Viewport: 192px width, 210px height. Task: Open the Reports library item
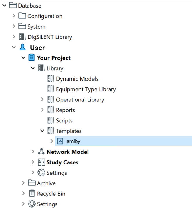[65, 110]
